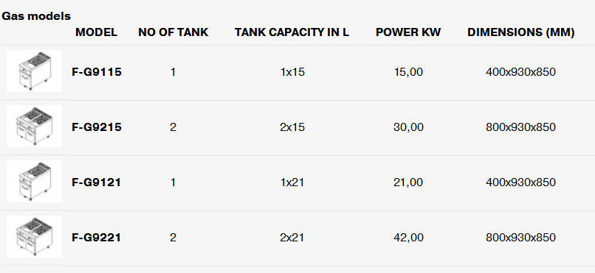Select the 15,00 power value cell

(408, 72)
